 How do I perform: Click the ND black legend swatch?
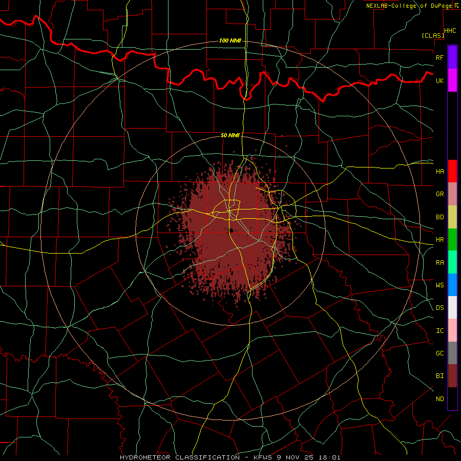452,399
